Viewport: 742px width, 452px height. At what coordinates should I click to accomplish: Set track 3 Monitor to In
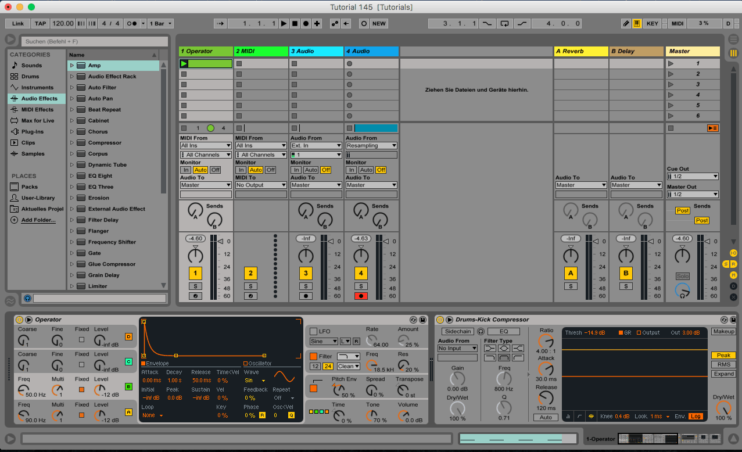tap(296, 170)
